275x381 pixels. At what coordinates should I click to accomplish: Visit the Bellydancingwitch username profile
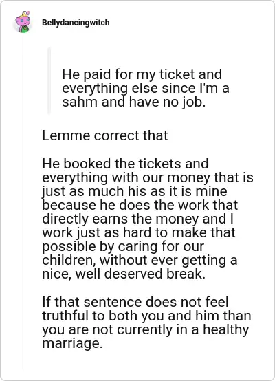pyautogui.click(x=76, y=23)
